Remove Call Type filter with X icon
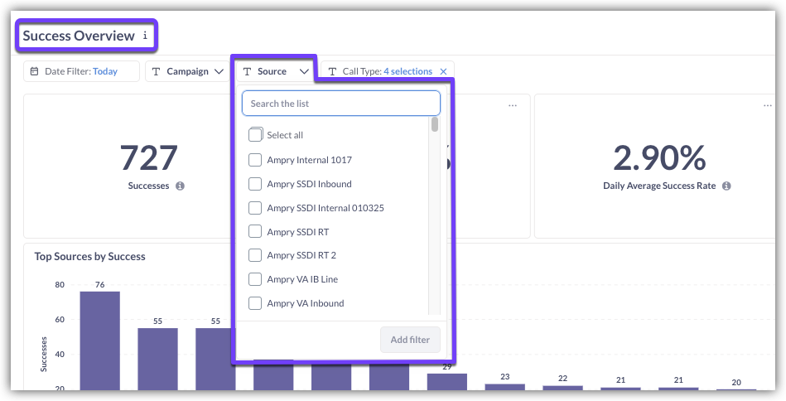This screenshot has height=401, width=786. point(443,71)
